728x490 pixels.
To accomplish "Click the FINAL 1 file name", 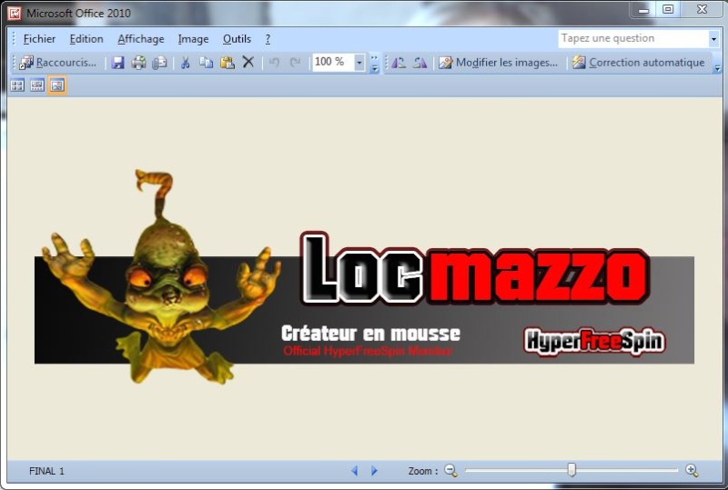I will [x=46, y=471].
